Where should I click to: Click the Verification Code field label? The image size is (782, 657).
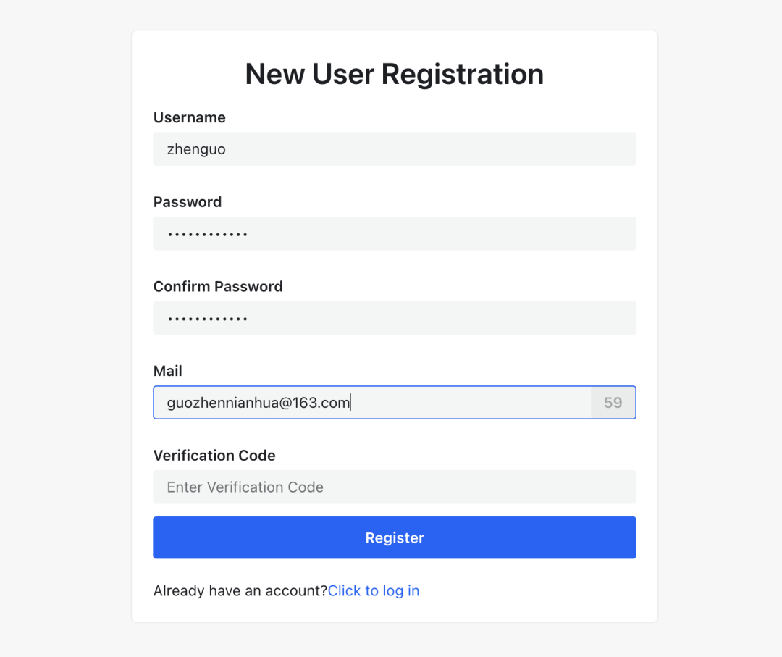click(214, 456)
